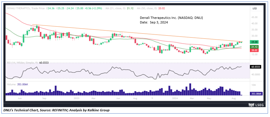Click the red 20.02 moving average tag
The height and width of the screenshot is (117, 270).
pos(254,50)
